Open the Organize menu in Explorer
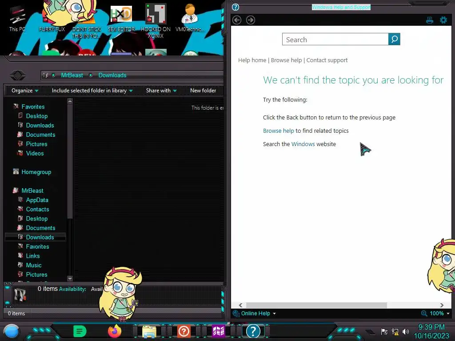 click(x=25, y=91)
